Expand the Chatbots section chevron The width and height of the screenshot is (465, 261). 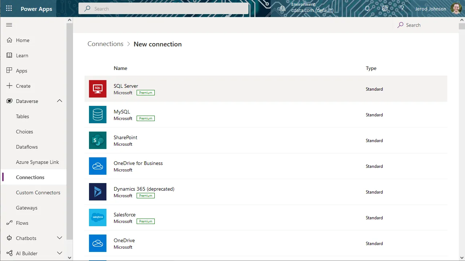[60, 238]
